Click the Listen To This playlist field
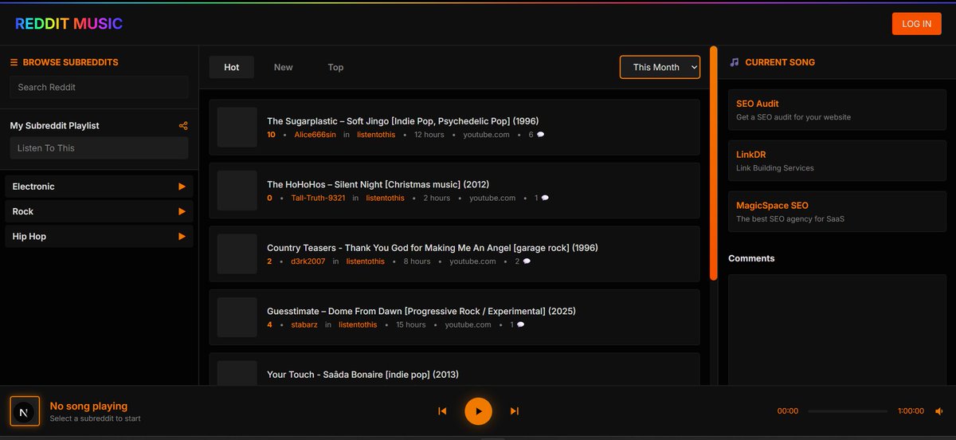The width and height of the screenshot is (956, 440). click(99, 148)
